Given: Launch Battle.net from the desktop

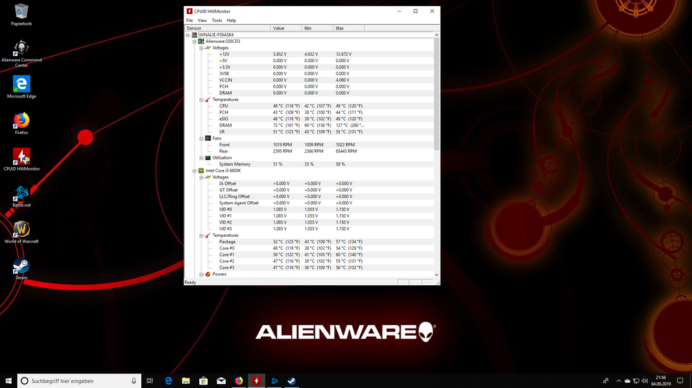Looking at the screenshot, I should tap(21, 194).
